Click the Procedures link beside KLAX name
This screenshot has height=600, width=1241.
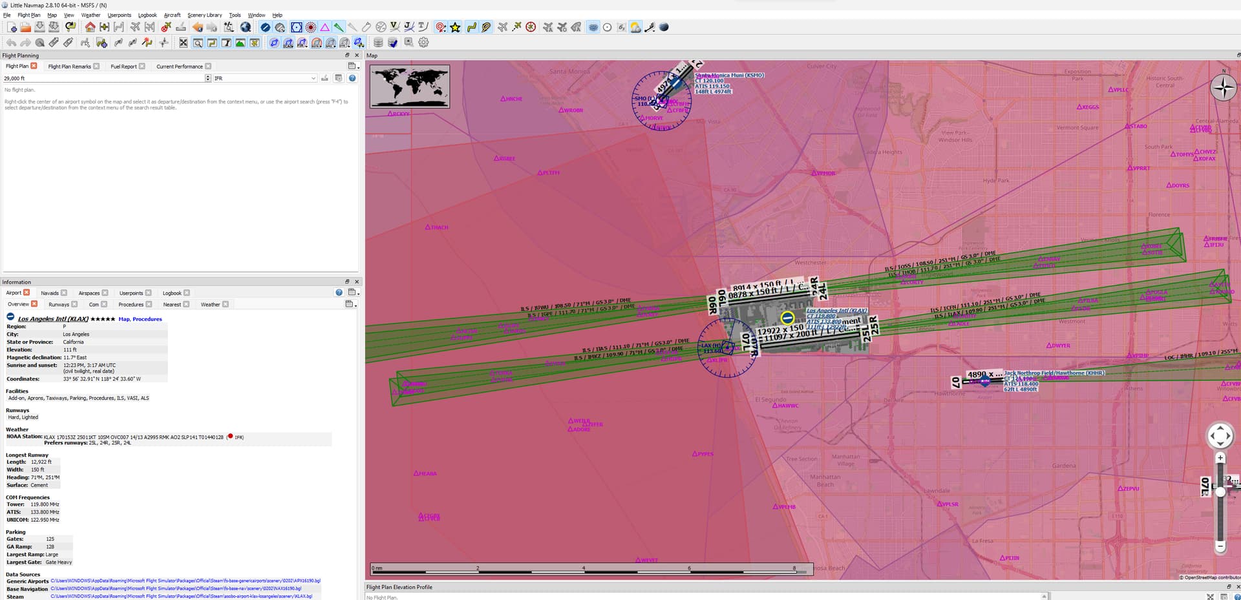click(147, 319)
